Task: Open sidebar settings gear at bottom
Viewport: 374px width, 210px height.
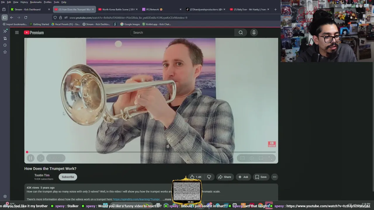Action: tap(5, 197)
